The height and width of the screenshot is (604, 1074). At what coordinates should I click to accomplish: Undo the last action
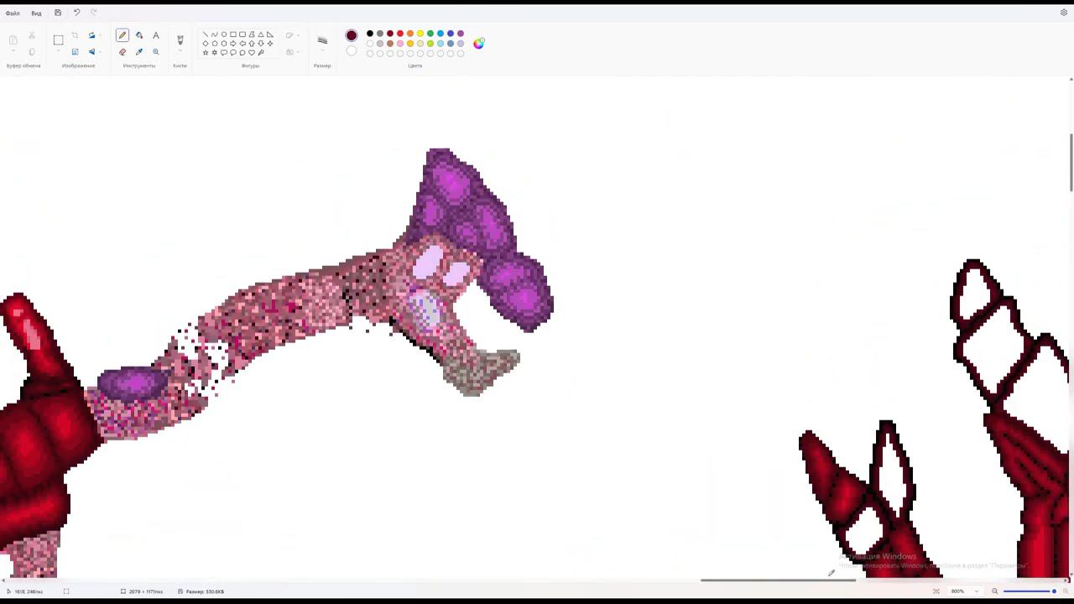[76, 13]
